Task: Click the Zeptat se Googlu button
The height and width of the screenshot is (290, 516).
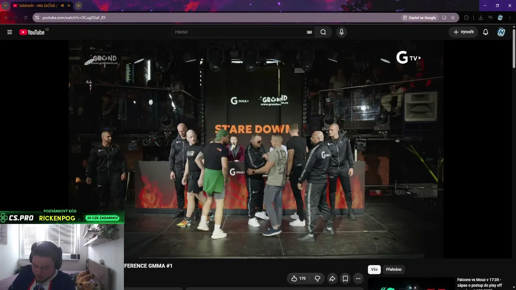Action: pyautogui.click(x=420, y=18)
